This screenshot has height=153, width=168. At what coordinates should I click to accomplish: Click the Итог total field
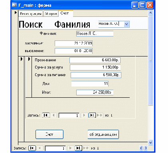(x=95, y=93)
